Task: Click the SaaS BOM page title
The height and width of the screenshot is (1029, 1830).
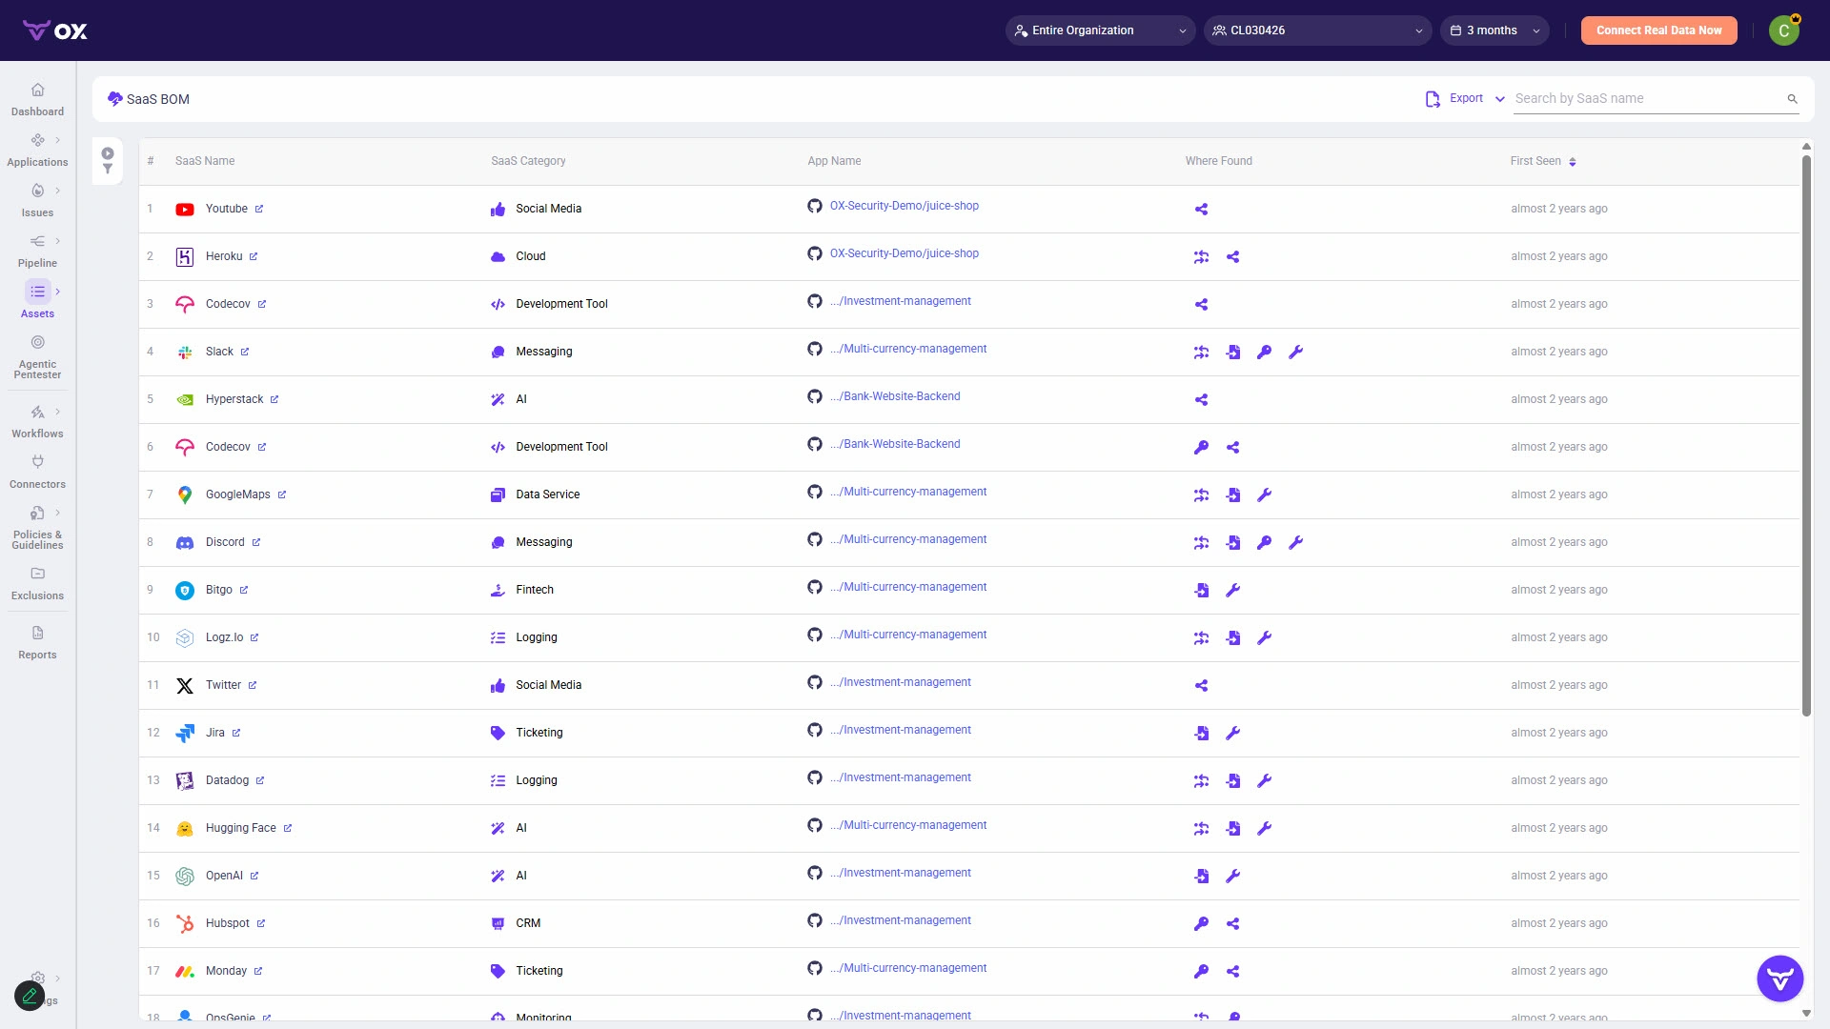Action: [x=157, y=99]
